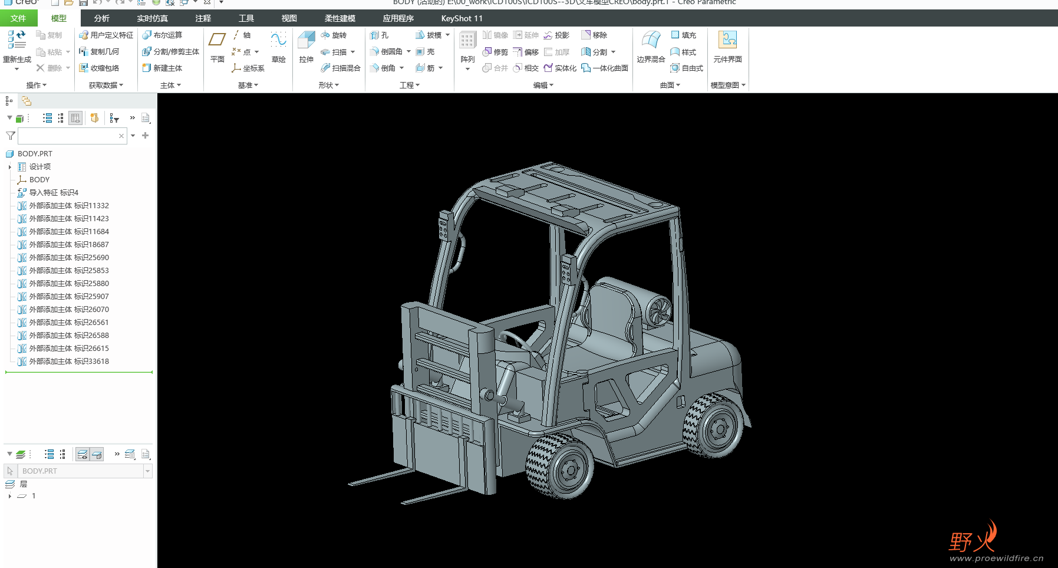This screenshot has width=1058, height=568.
Task: Click 一体化曲面 (Unify Surfaces) tool
Action: pyautogui.click(x=605, y=68)
